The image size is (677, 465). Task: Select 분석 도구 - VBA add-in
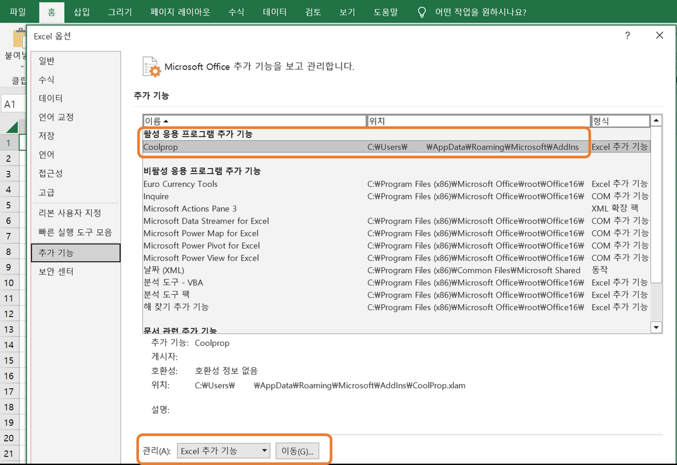pos(396,282)
